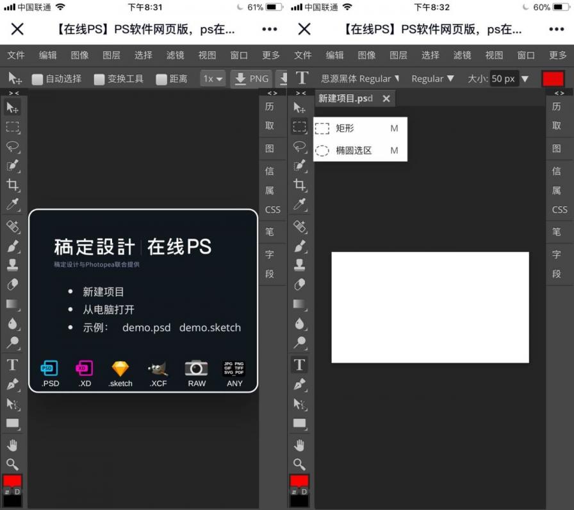Select the Crop tool in left screenshot
Screen dimensions: 574x510
(12, 185)
